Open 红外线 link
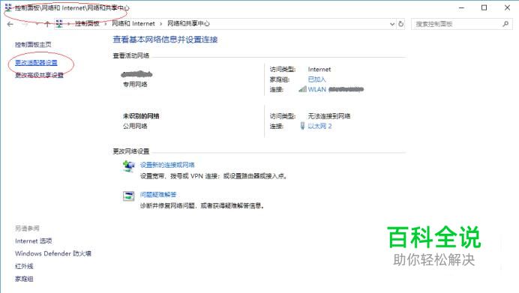Image resolution: width=519 pixels, height=293 pixels. (x=24, y=266)
